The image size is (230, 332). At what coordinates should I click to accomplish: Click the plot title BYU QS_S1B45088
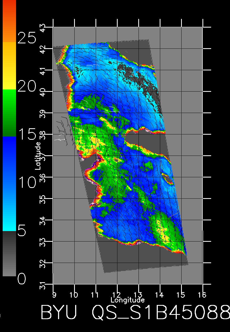click(x=135, y=312)
